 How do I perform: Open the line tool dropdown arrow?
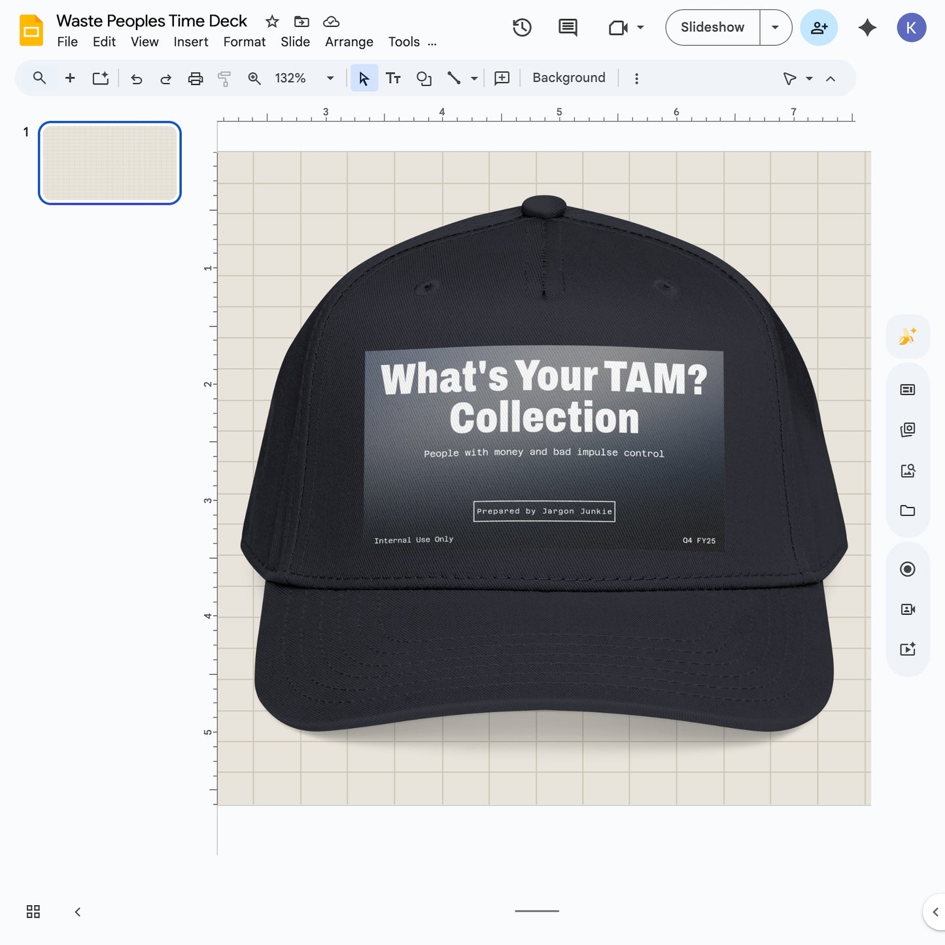[x=473, y=78]
